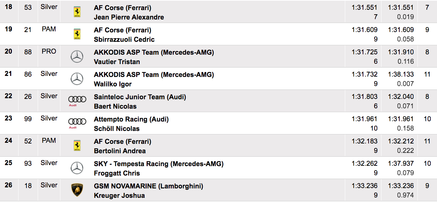This screenshot has width=437, height=202.
Task: Click the PAM class label for car 52
Action: click(49, 140)
